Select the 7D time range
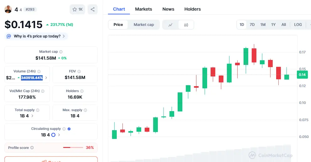The image size is (311, 162). click(252, 25)
